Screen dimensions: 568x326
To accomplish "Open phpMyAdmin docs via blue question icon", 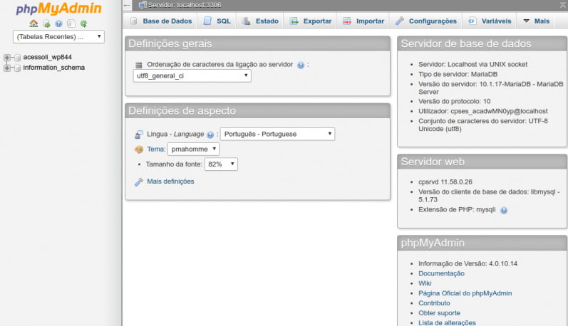I will [59, 23].
